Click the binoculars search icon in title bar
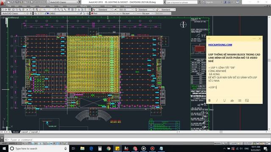This screenshot has height=152, width=271. (200, 2)
